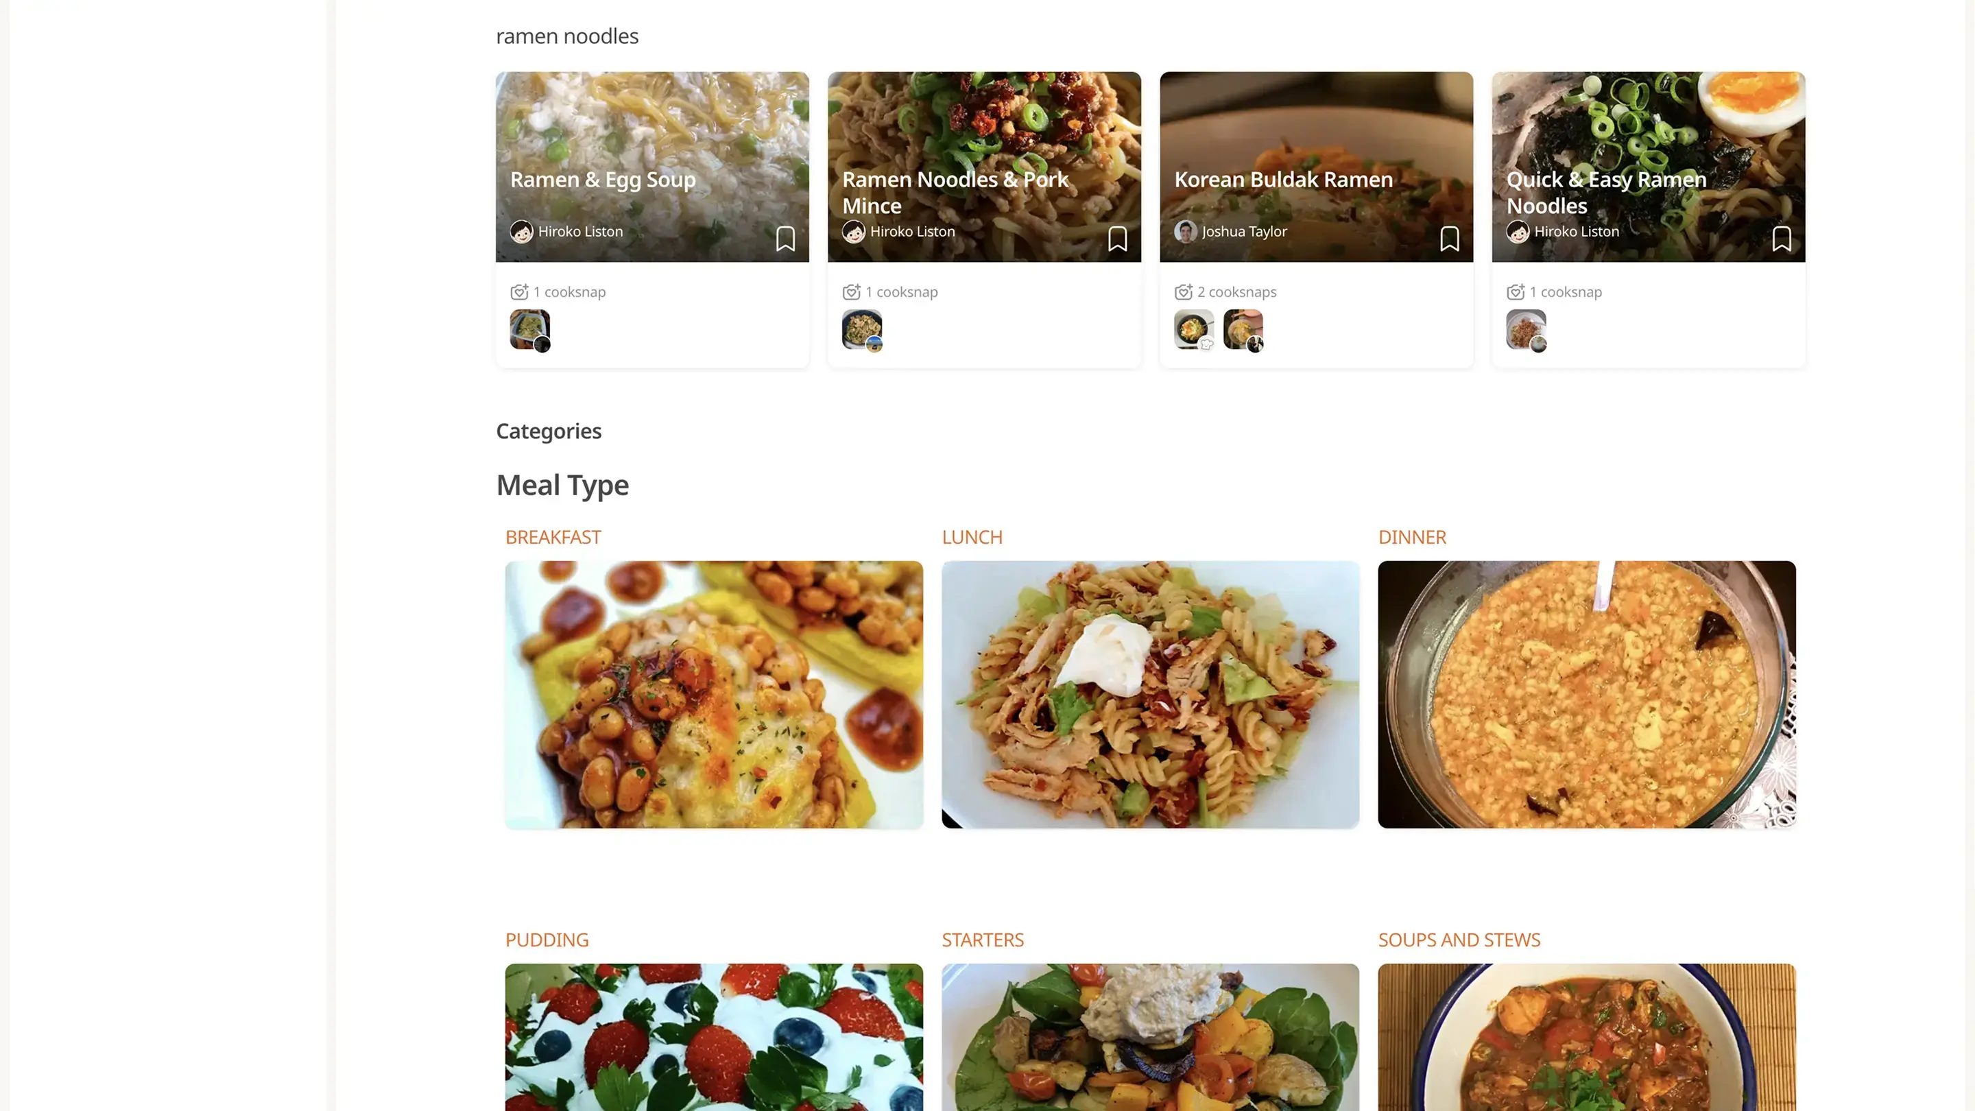Bookmark the Korean Buldak Ramen recipe
Viewport: 1975px width, 1111px height.
click(x=1449, y=239)
